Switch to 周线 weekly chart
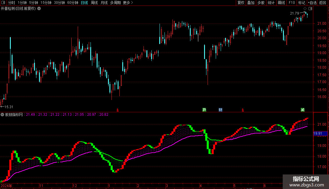 [94, 3]
